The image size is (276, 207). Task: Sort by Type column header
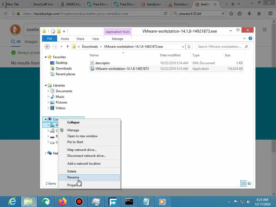(196, 55)
